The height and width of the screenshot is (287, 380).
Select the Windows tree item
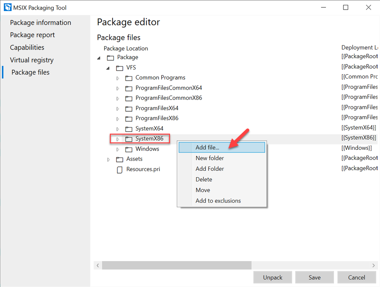147,149
